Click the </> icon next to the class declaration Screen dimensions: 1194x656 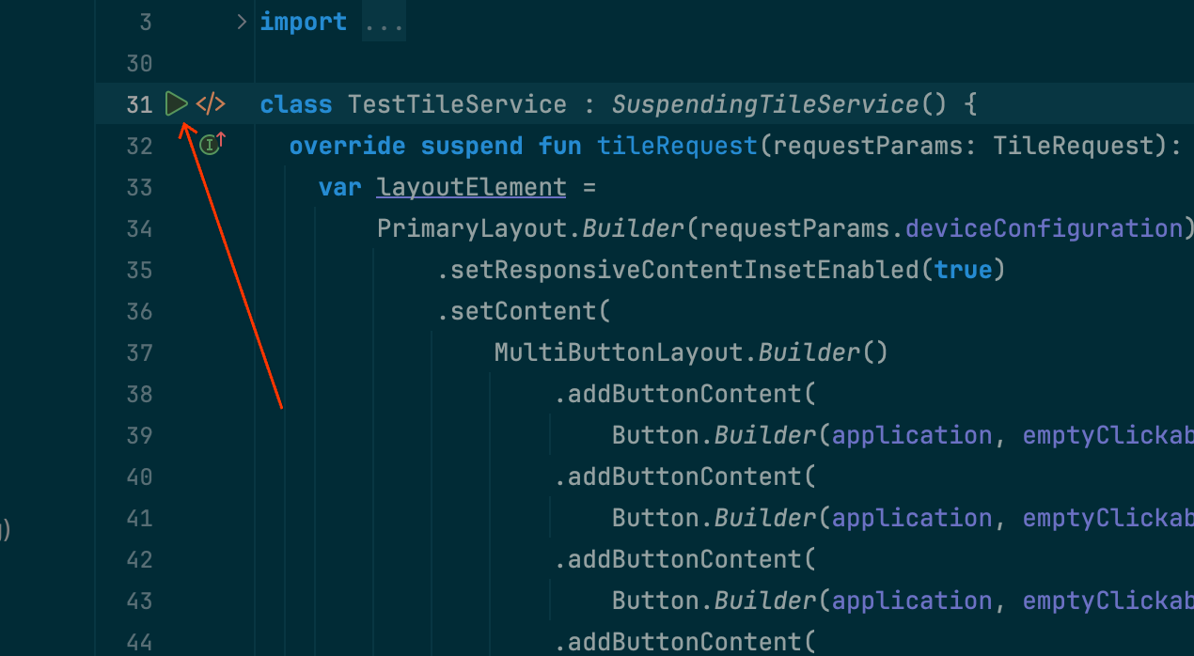211,104
